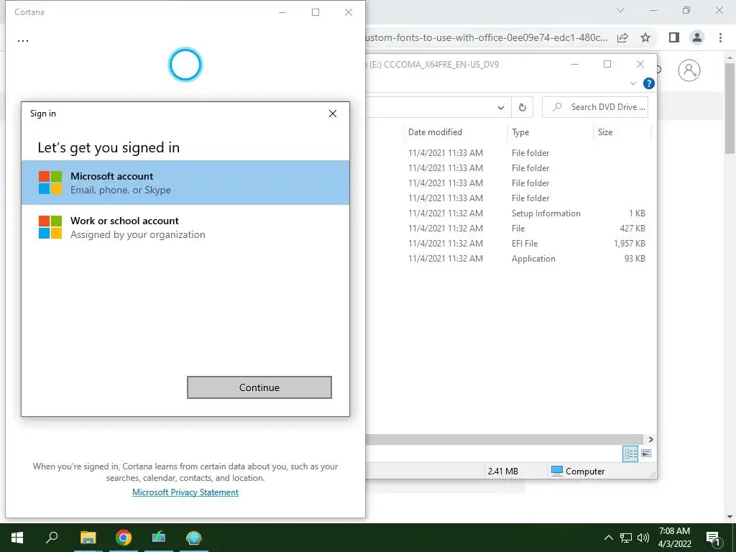This screenshot has height=552, width=736.
Task: Open Cortana's three-dots menu
Action: 22,40
